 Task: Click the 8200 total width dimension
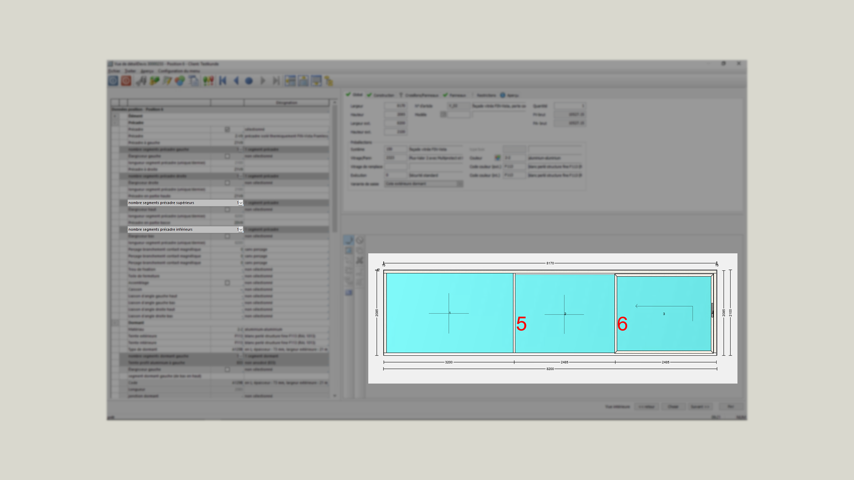pyautogui.click(x=550, y=369)
